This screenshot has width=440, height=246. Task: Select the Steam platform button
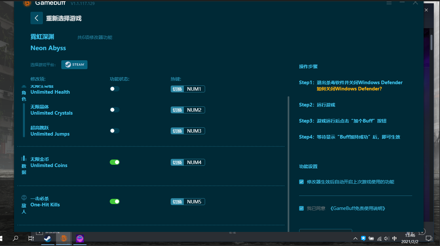[74, 65]
